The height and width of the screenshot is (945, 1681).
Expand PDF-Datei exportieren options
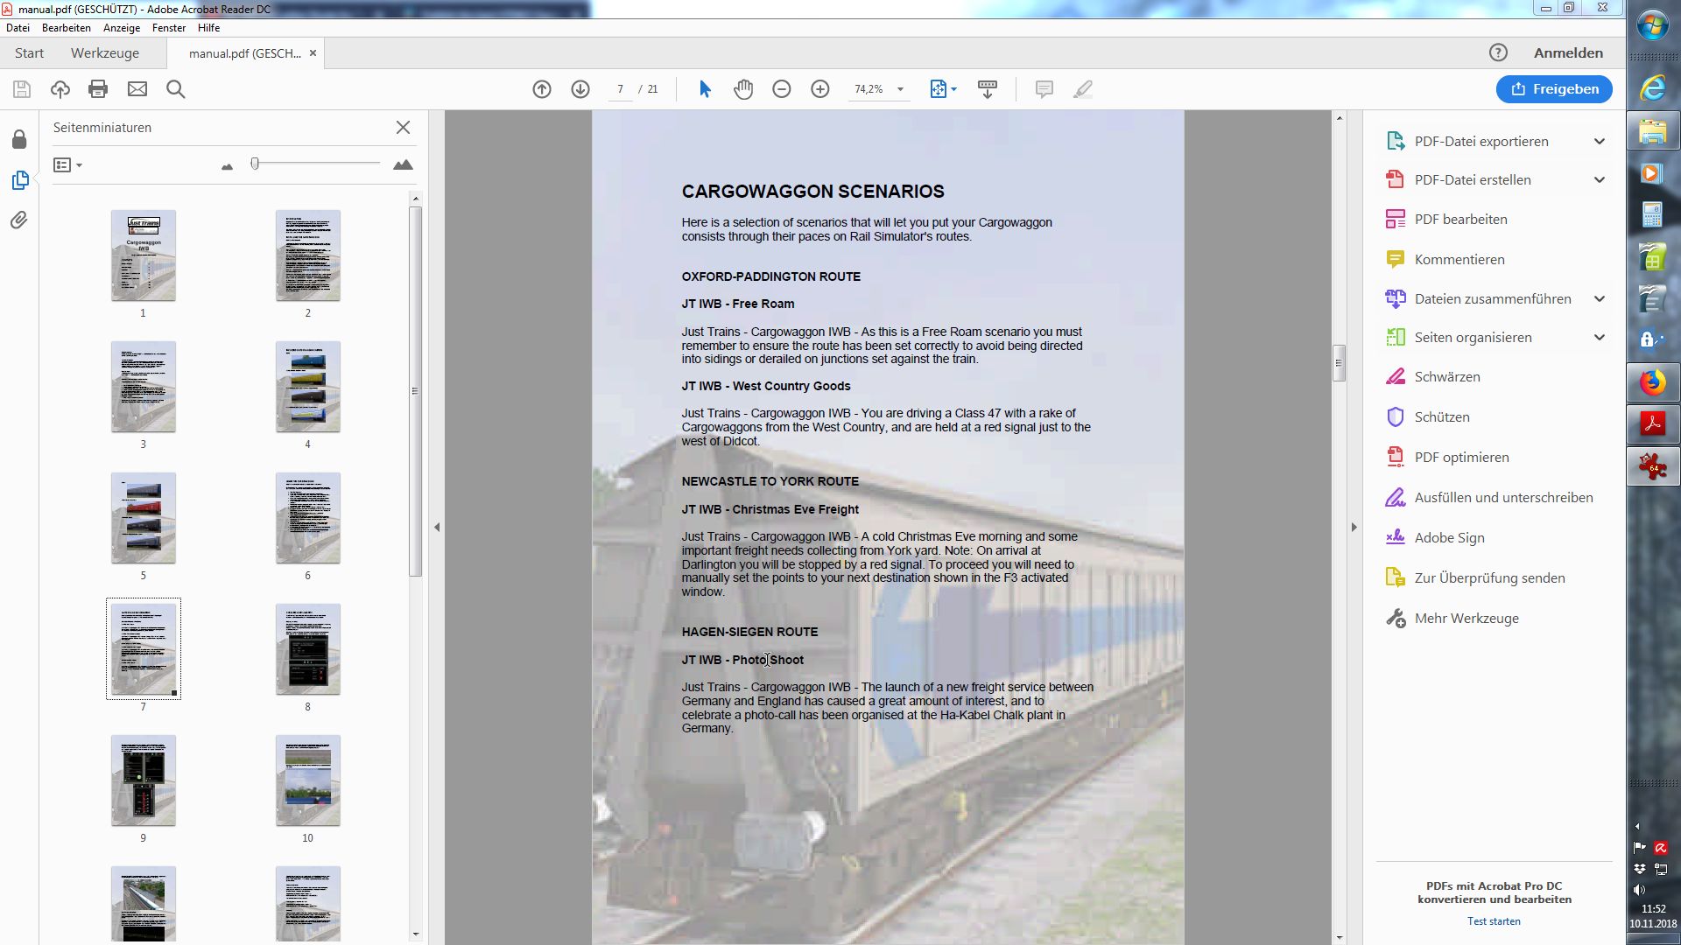click(1600, 142)
